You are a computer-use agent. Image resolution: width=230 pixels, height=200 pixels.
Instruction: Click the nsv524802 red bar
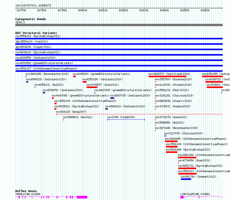215,87
